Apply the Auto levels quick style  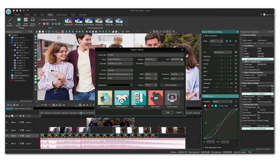click(x=78, y=21)
